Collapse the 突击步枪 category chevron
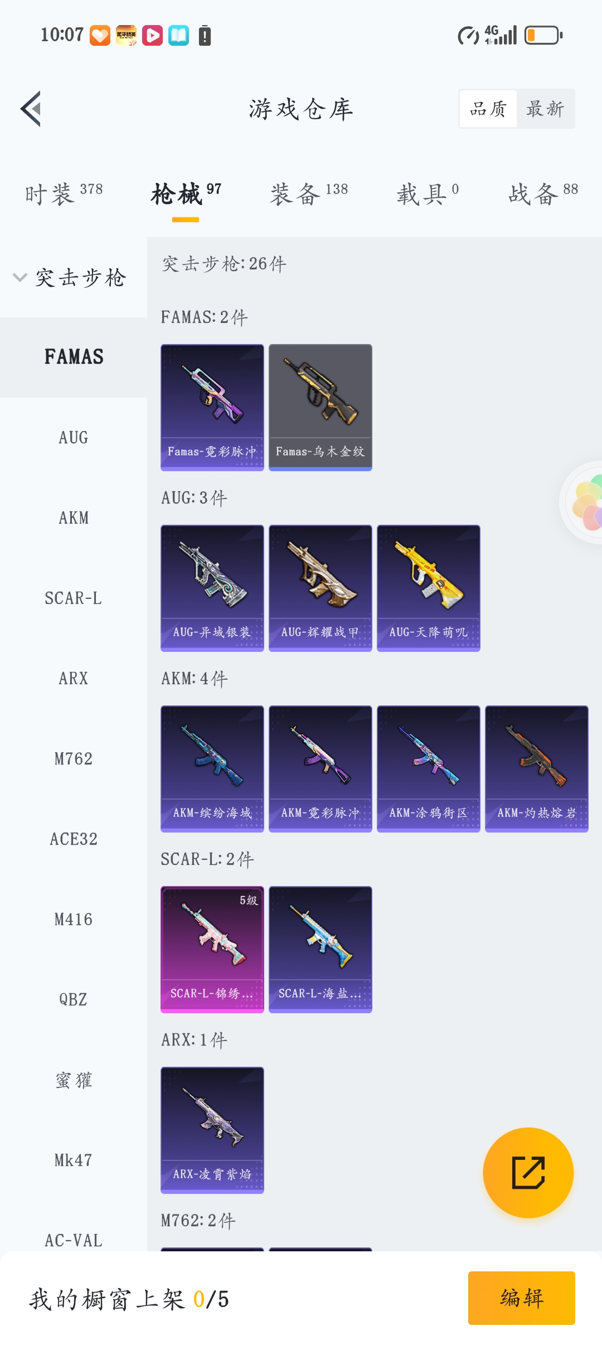Viewport: 602px width, 1345px height. [20, 277]
